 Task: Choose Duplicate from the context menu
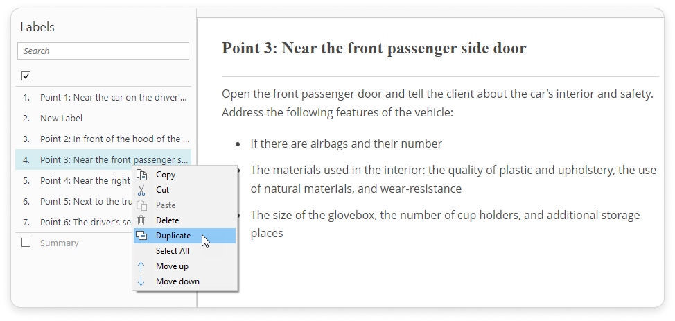click(x=173, y=236)
